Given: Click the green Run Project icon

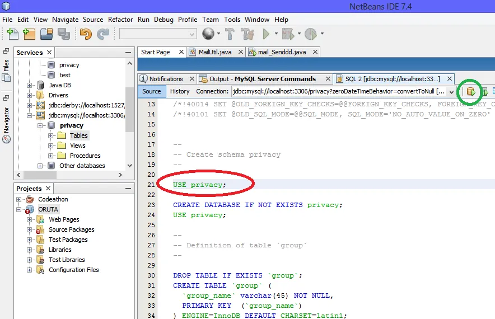Looking at the screenshot, I should tap(266, 34).
